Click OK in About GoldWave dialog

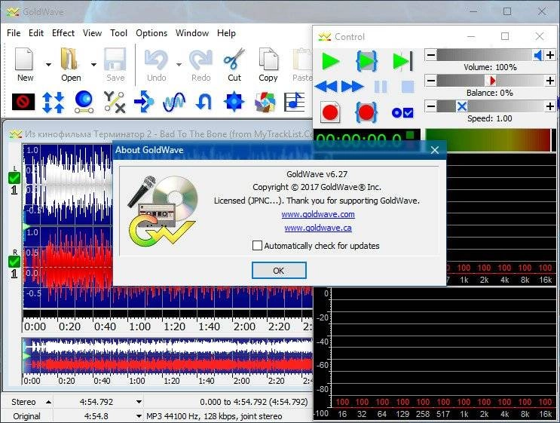pos(279,271)
